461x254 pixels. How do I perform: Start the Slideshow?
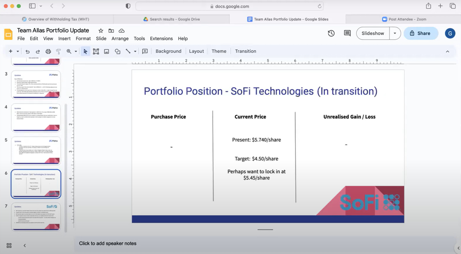pos(373,33)
